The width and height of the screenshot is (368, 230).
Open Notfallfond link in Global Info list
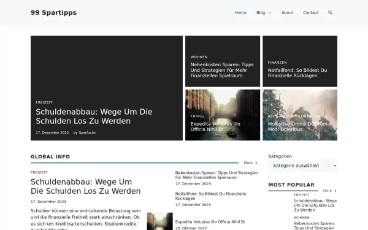210,196
